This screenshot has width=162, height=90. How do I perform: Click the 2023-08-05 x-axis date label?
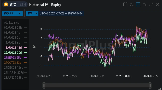click(150, 76)
